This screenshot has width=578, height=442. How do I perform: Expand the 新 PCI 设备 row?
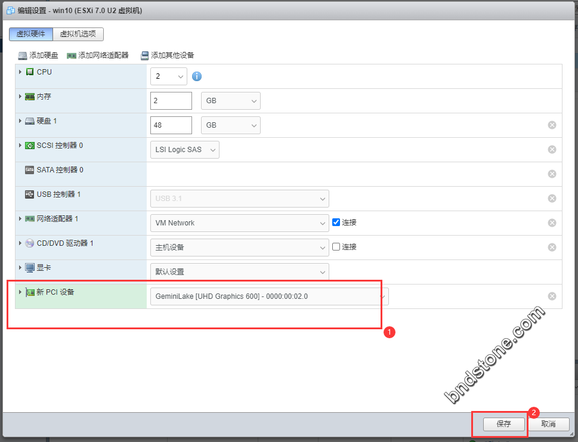pyautogui.click(x=20, y=292)
